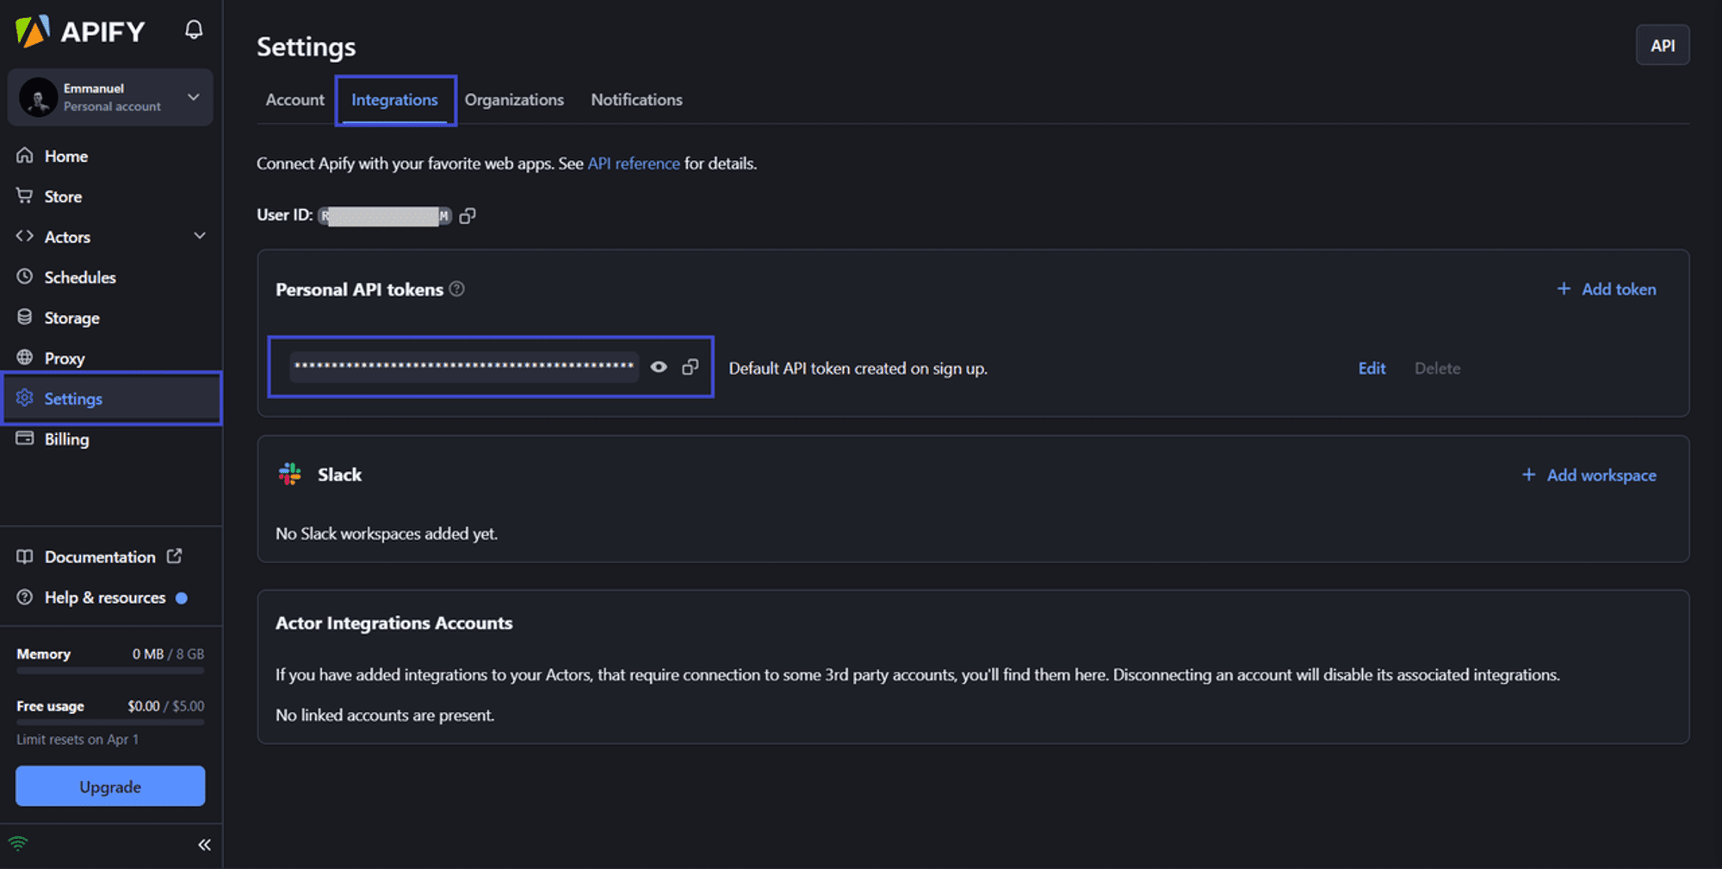Click the masked API token field

coord(464,366)
